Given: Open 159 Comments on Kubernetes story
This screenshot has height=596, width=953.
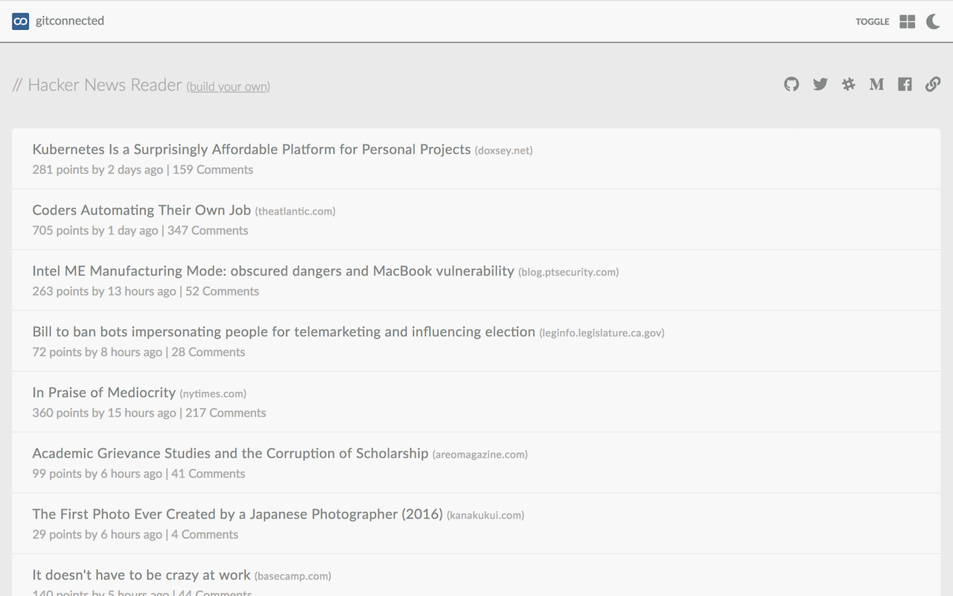Looking at the screenshot, I should click(213, 170).
